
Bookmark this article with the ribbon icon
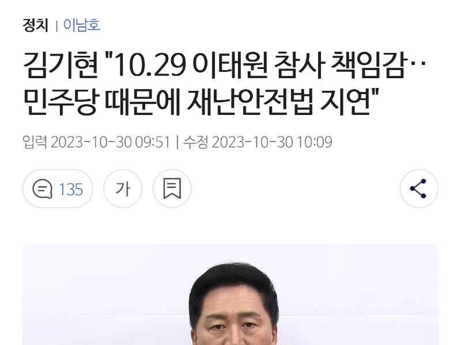point(172,189)
